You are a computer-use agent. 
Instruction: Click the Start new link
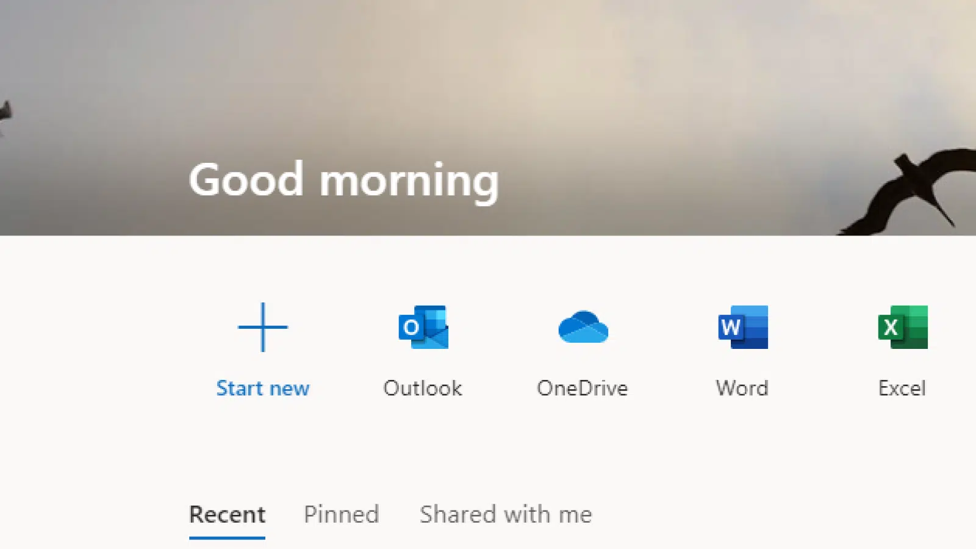(262, 388)
